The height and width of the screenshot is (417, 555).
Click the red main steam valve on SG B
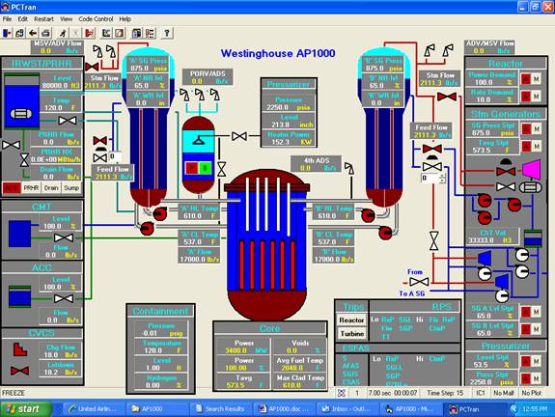(x=447, y=97)
